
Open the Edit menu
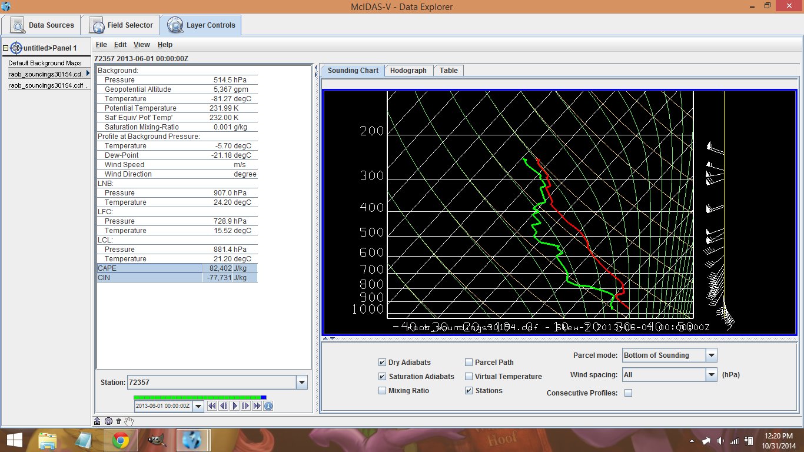[120, 45]
